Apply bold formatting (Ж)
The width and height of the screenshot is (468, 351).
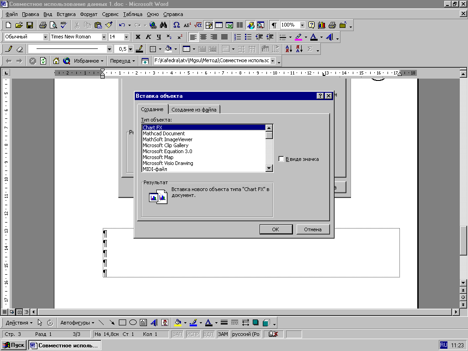tap(138, 37)
